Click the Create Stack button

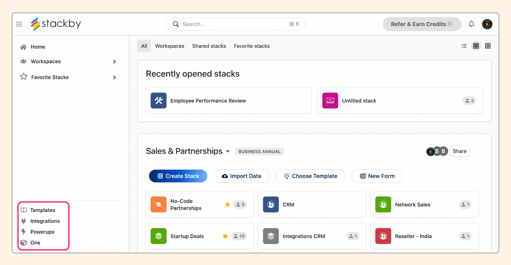(x=178, y=176)
